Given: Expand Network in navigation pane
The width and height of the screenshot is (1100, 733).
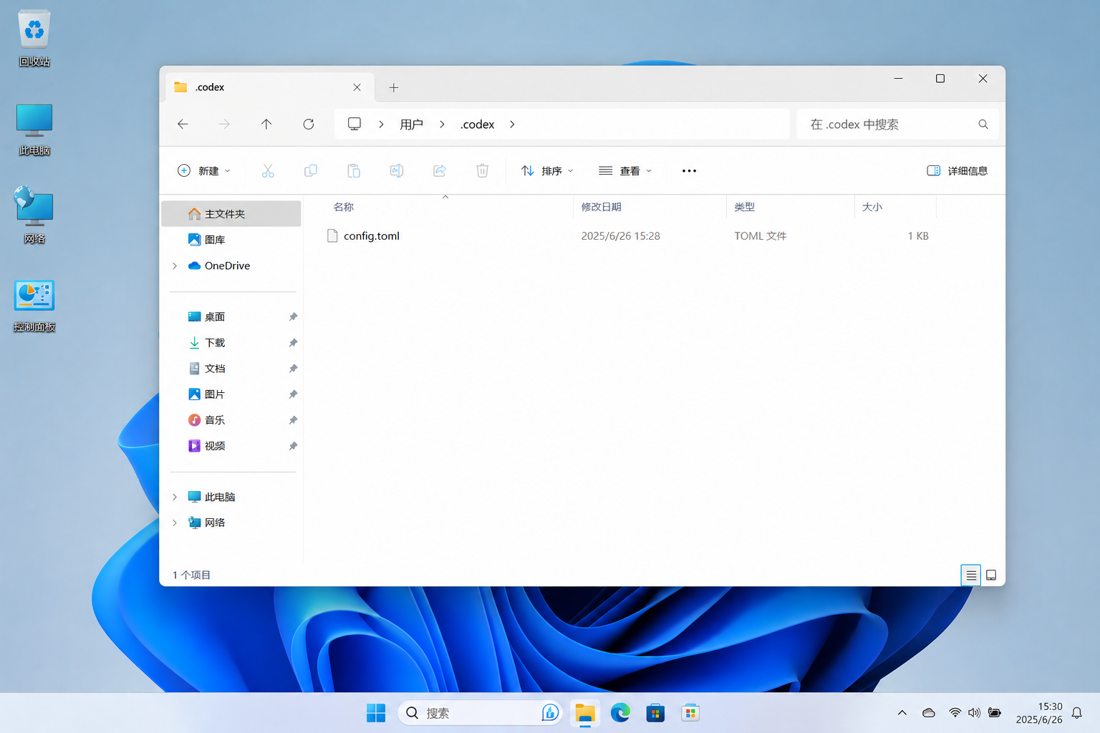Looking at the screenshot, I should point(175,523).
